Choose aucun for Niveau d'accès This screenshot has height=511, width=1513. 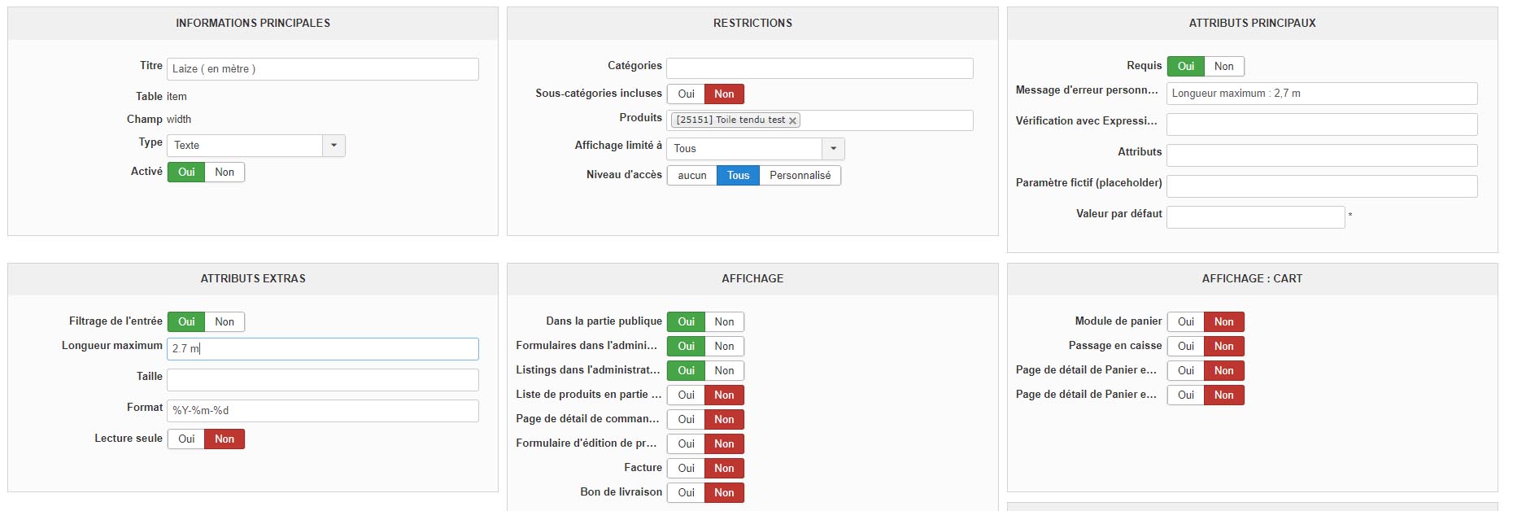(x=691, y=176)
